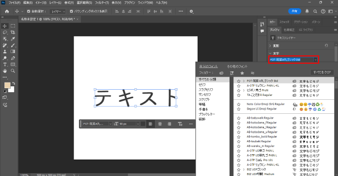Switch to the その他のフォント tab
The width and height of the screenshot is (338, 176).
237,67
